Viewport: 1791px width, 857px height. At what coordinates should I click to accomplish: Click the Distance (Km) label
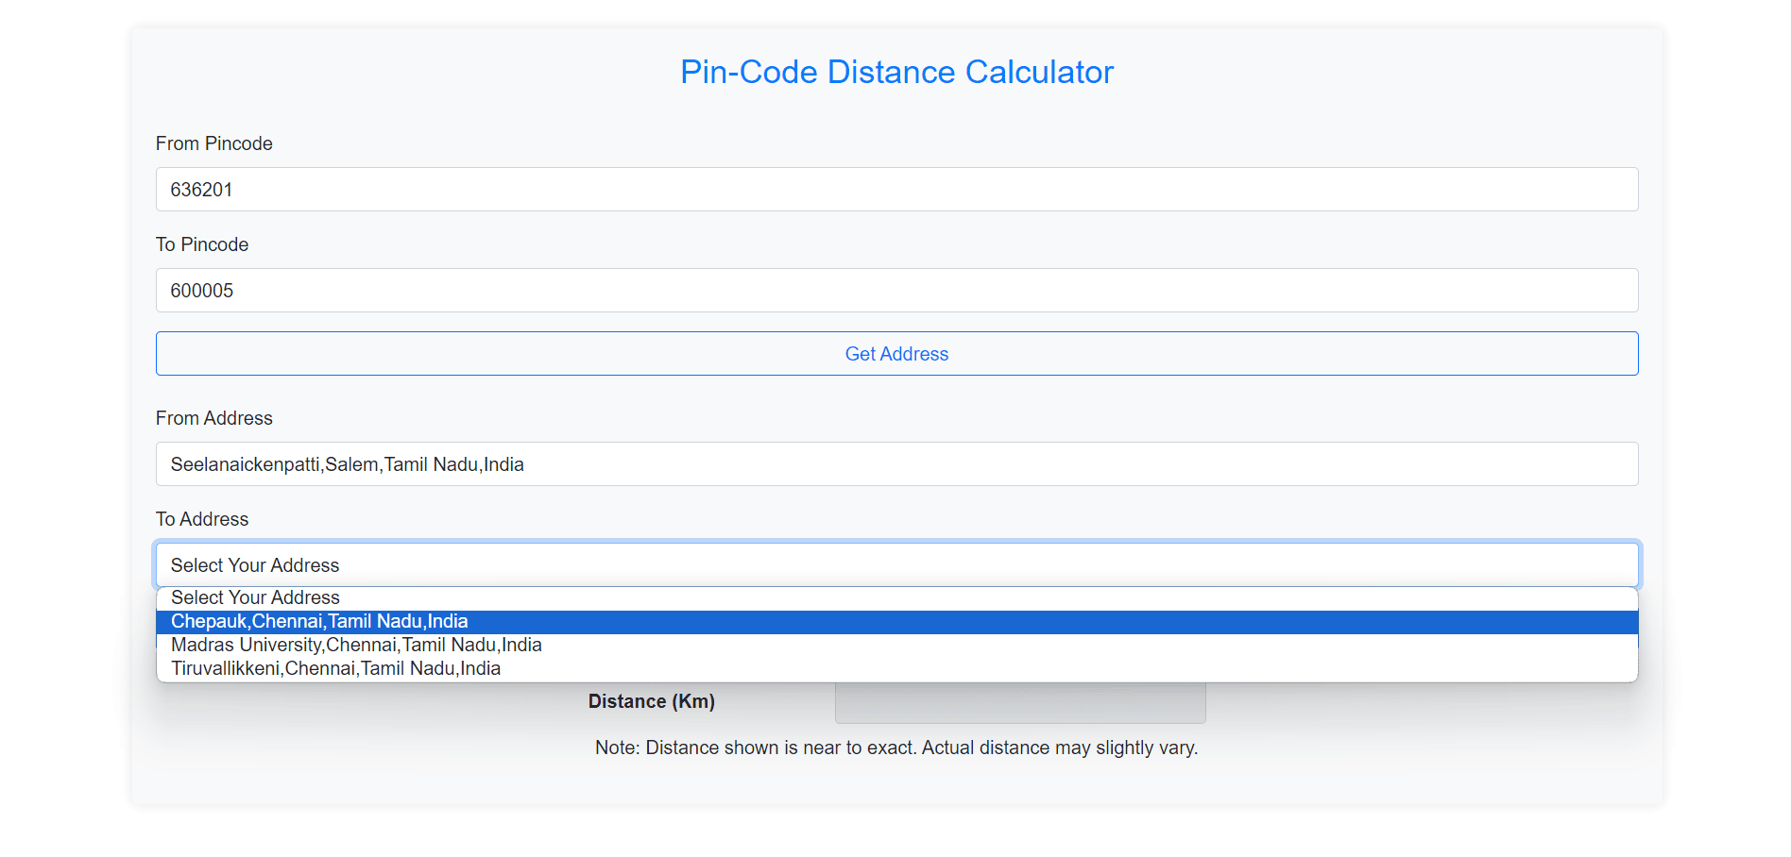tap(651, 701)
